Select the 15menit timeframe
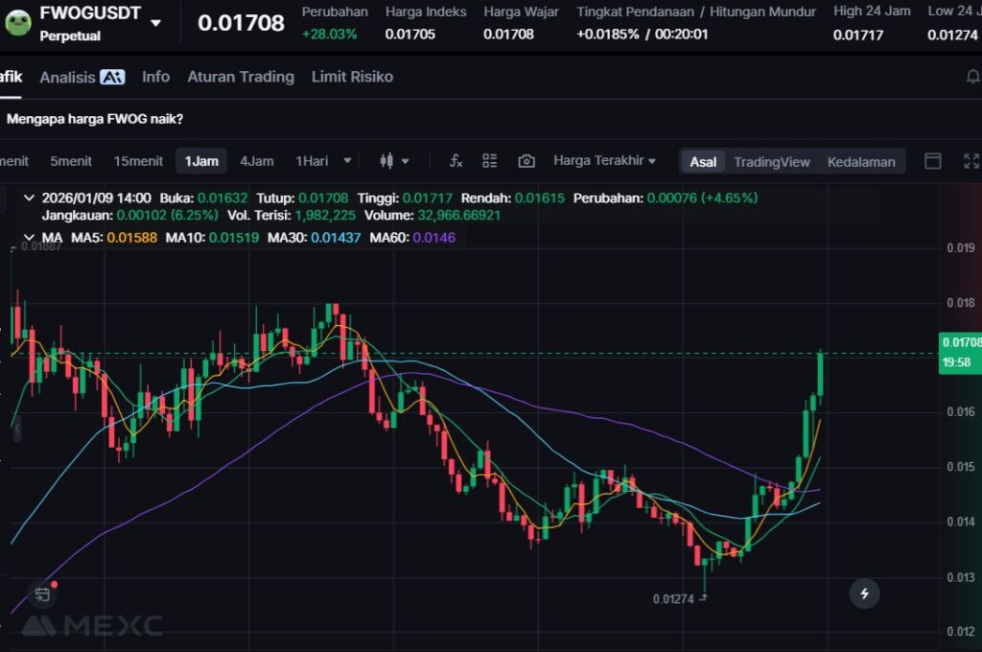The width and height of the screenshot is (982, 652). [138, 161]
